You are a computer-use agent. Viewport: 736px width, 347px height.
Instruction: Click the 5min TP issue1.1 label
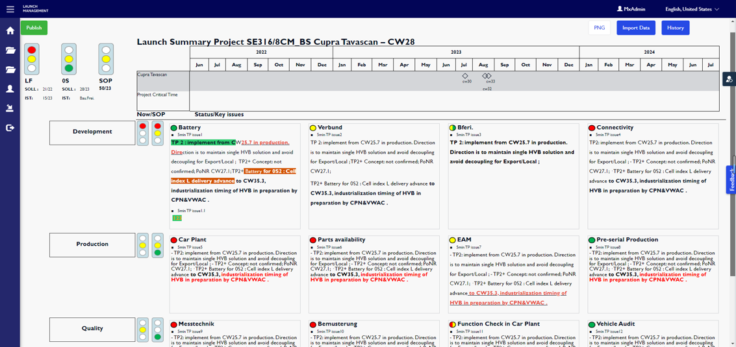(x=190, y=211)
